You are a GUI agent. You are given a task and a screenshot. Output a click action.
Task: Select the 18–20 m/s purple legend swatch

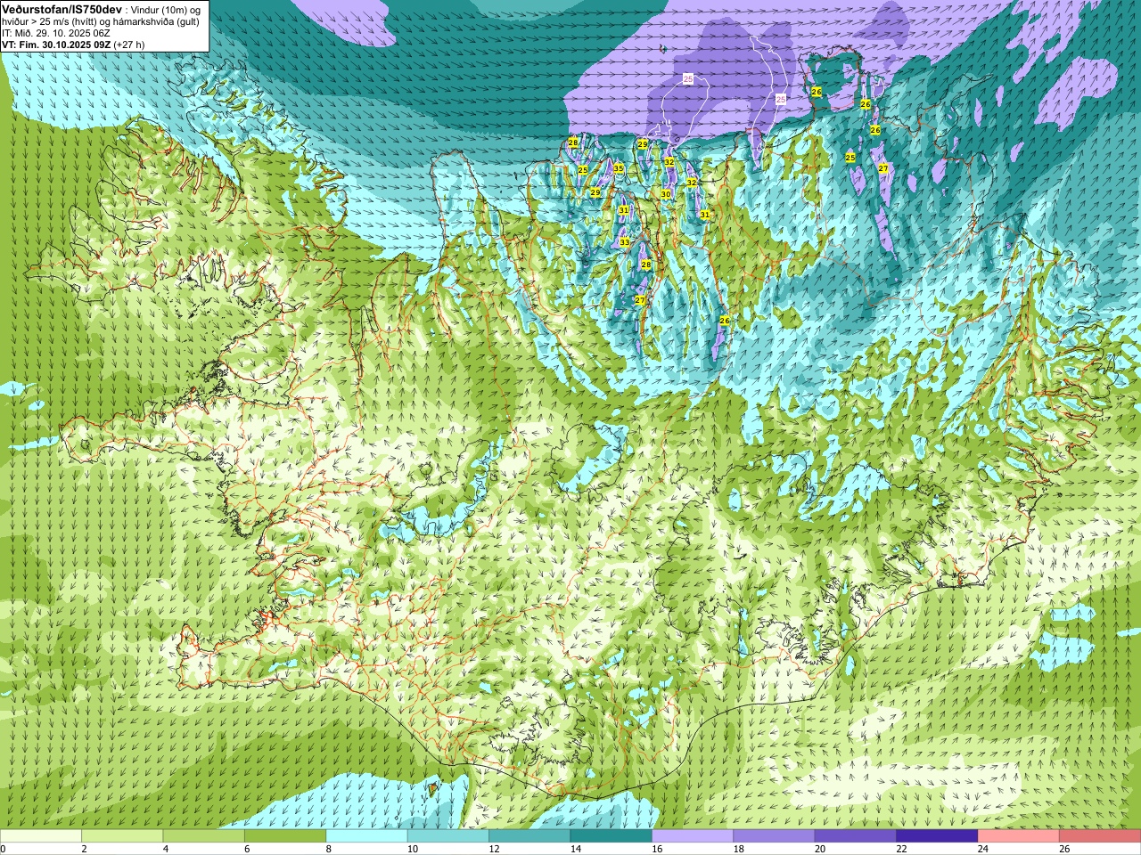tap(774, 836)
